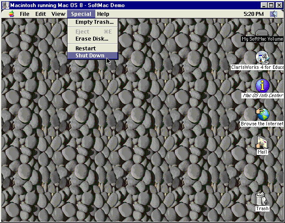Viewport: 285px width, 223px height.
Task: Select the Browse the Internet globe icon
Action: coord(262,114)
